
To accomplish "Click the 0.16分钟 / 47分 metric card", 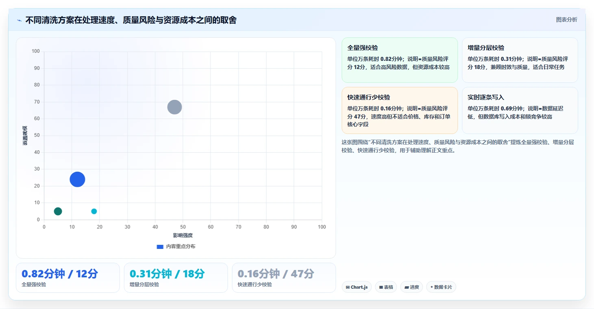I will pyautogui.click(x=284, y=278).
